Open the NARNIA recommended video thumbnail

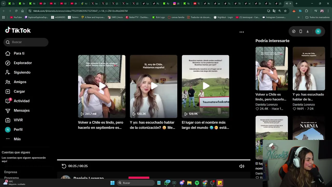point(309,128)
